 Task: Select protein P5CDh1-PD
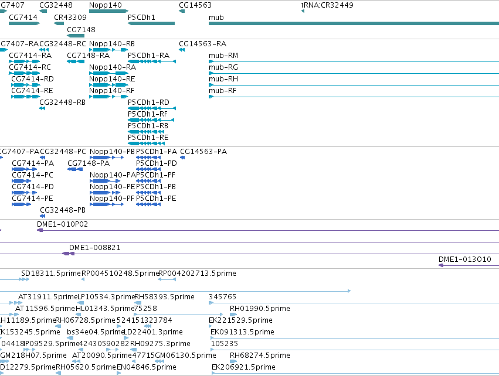[148, 169]
